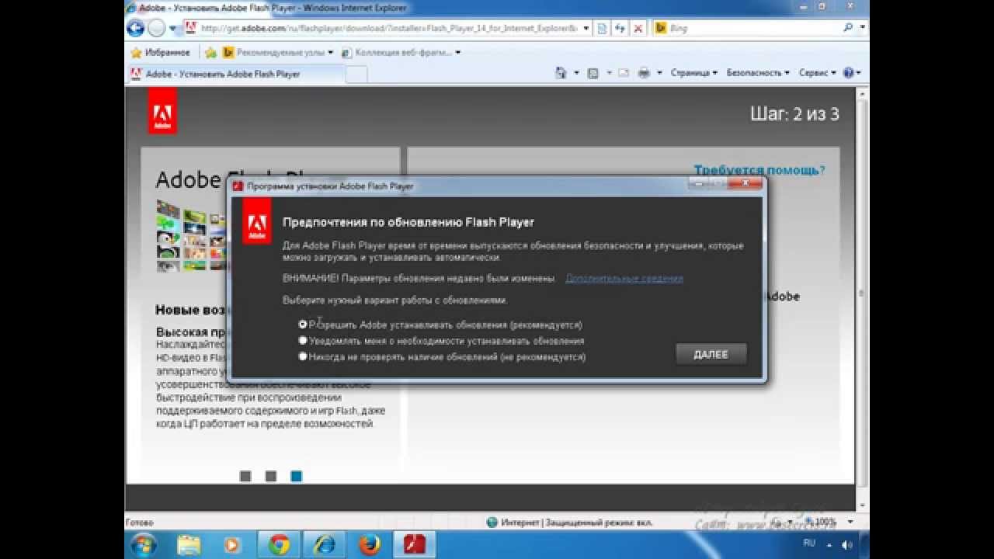The height and width of the screenshot is (559, 994).
Task: Click the RSS feeds icon in command bar
Action: click(x=593, y=73)
